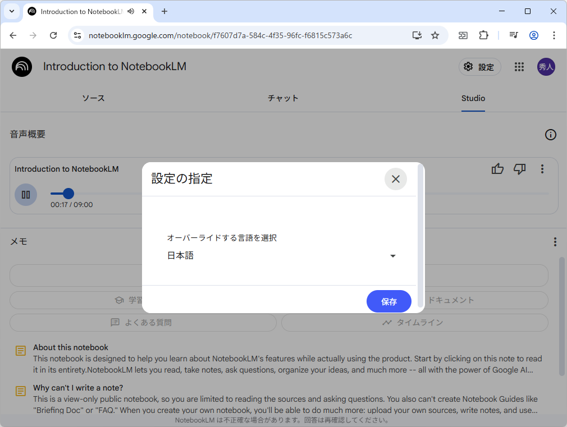Thumbs down the audio overview
The image size is (567, 427).
[519, 168]
